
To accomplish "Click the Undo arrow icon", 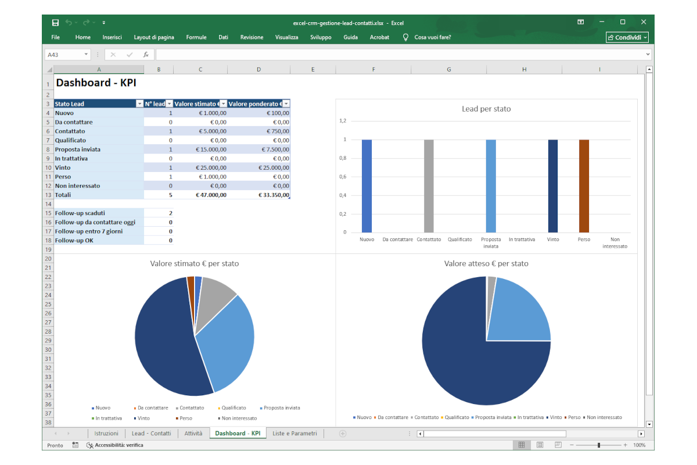I will 69,23.
